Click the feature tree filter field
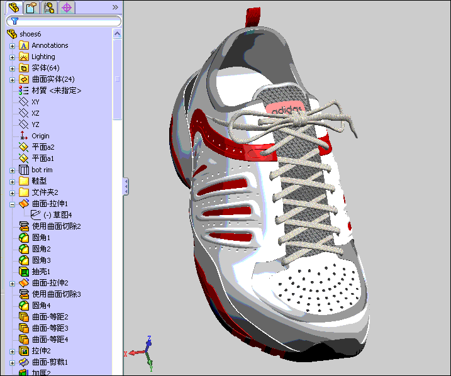The height and width of the screenshot is (376, 451). tap(64, 21)
